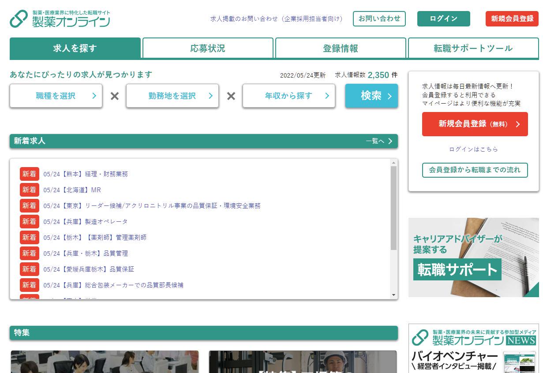Click the scroll-down arrow in job list
The width and height of the screenshot is (543, 373).
pyautogui.click(x=393, y=295)
